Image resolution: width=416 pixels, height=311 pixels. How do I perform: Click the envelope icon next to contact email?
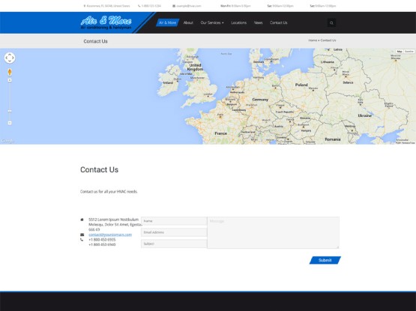[82, 235]
